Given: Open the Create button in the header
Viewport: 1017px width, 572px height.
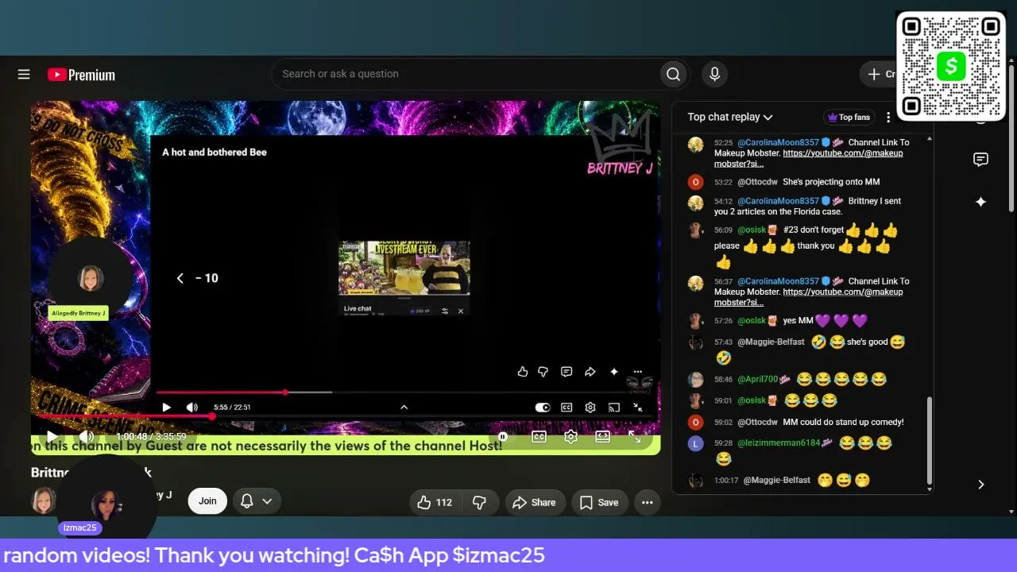Looking at the screenshot, I should coord(880,74).
